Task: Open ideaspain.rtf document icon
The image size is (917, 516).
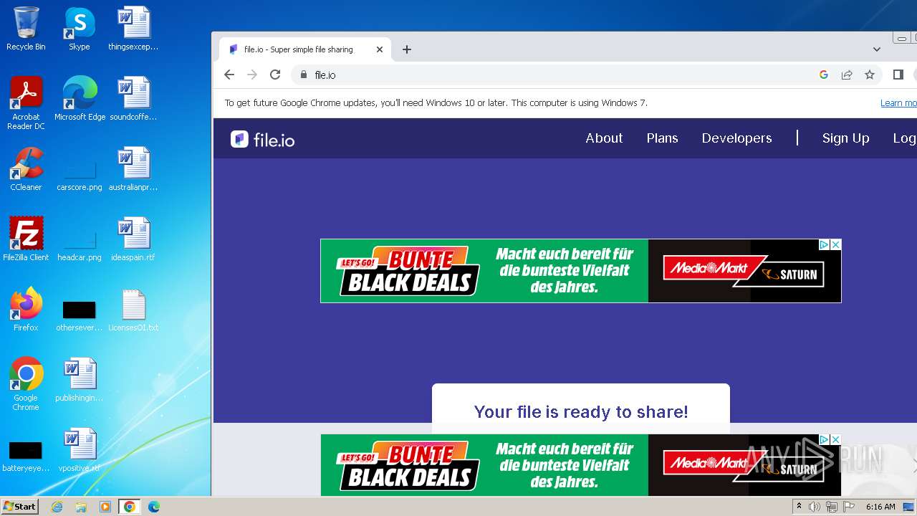Action: pyautogui.click(x=133, y=239)
